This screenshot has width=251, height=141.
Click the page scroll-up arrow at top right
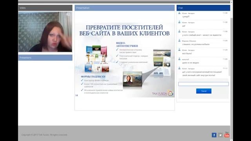point(231,2)
